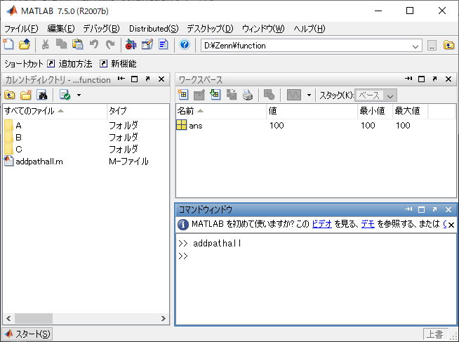The image size is (459, 342).
Task: Click the スタート(S) button
Action: [27, 334]
